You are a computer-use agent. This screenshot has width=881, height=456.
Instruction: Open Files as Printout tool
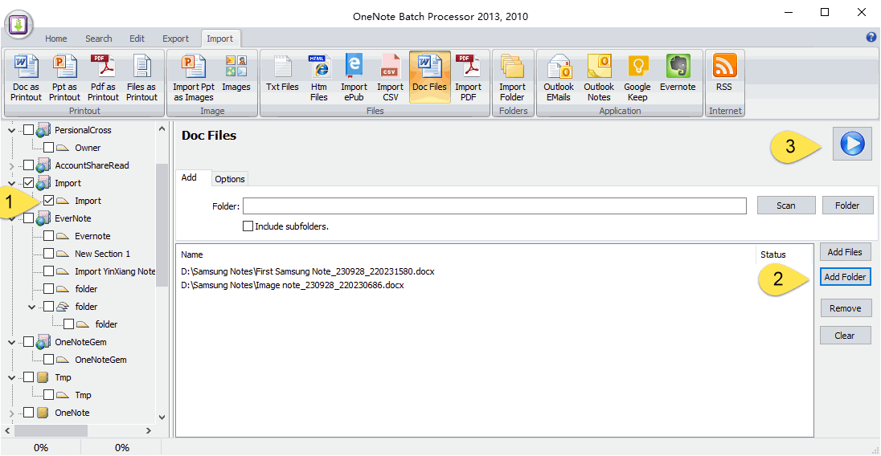(x=141, y=78)
